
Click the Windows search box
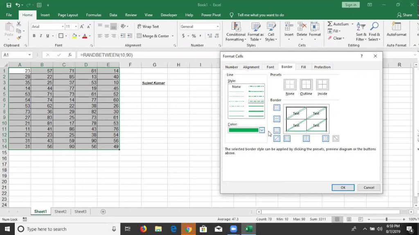coord(67,229)
